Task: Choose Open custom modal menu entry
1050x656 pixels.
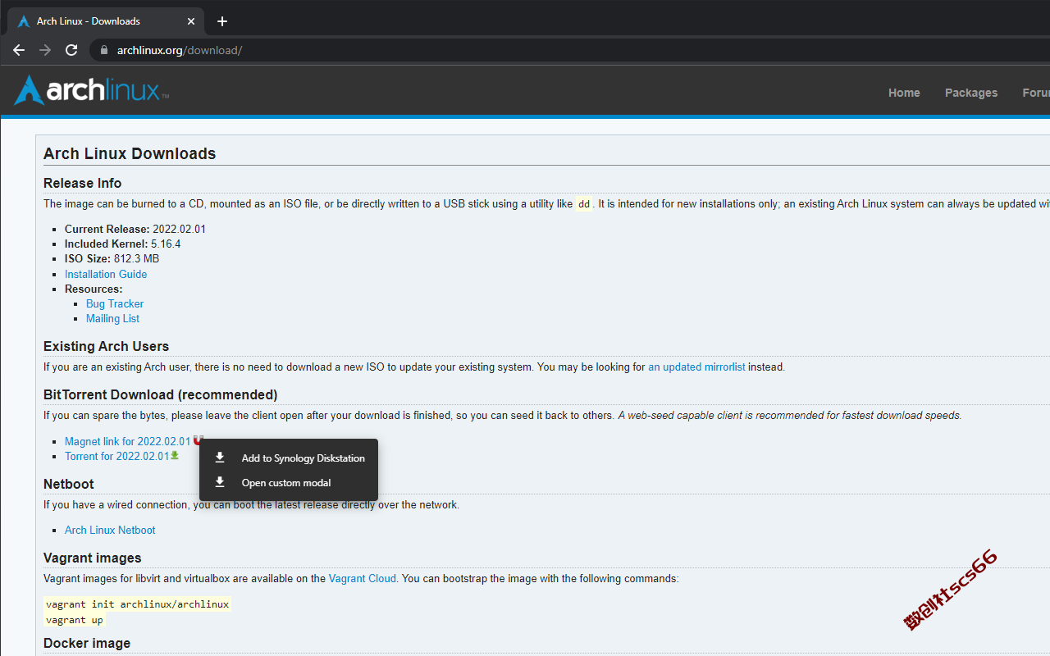Action: [x=289, y=483]
